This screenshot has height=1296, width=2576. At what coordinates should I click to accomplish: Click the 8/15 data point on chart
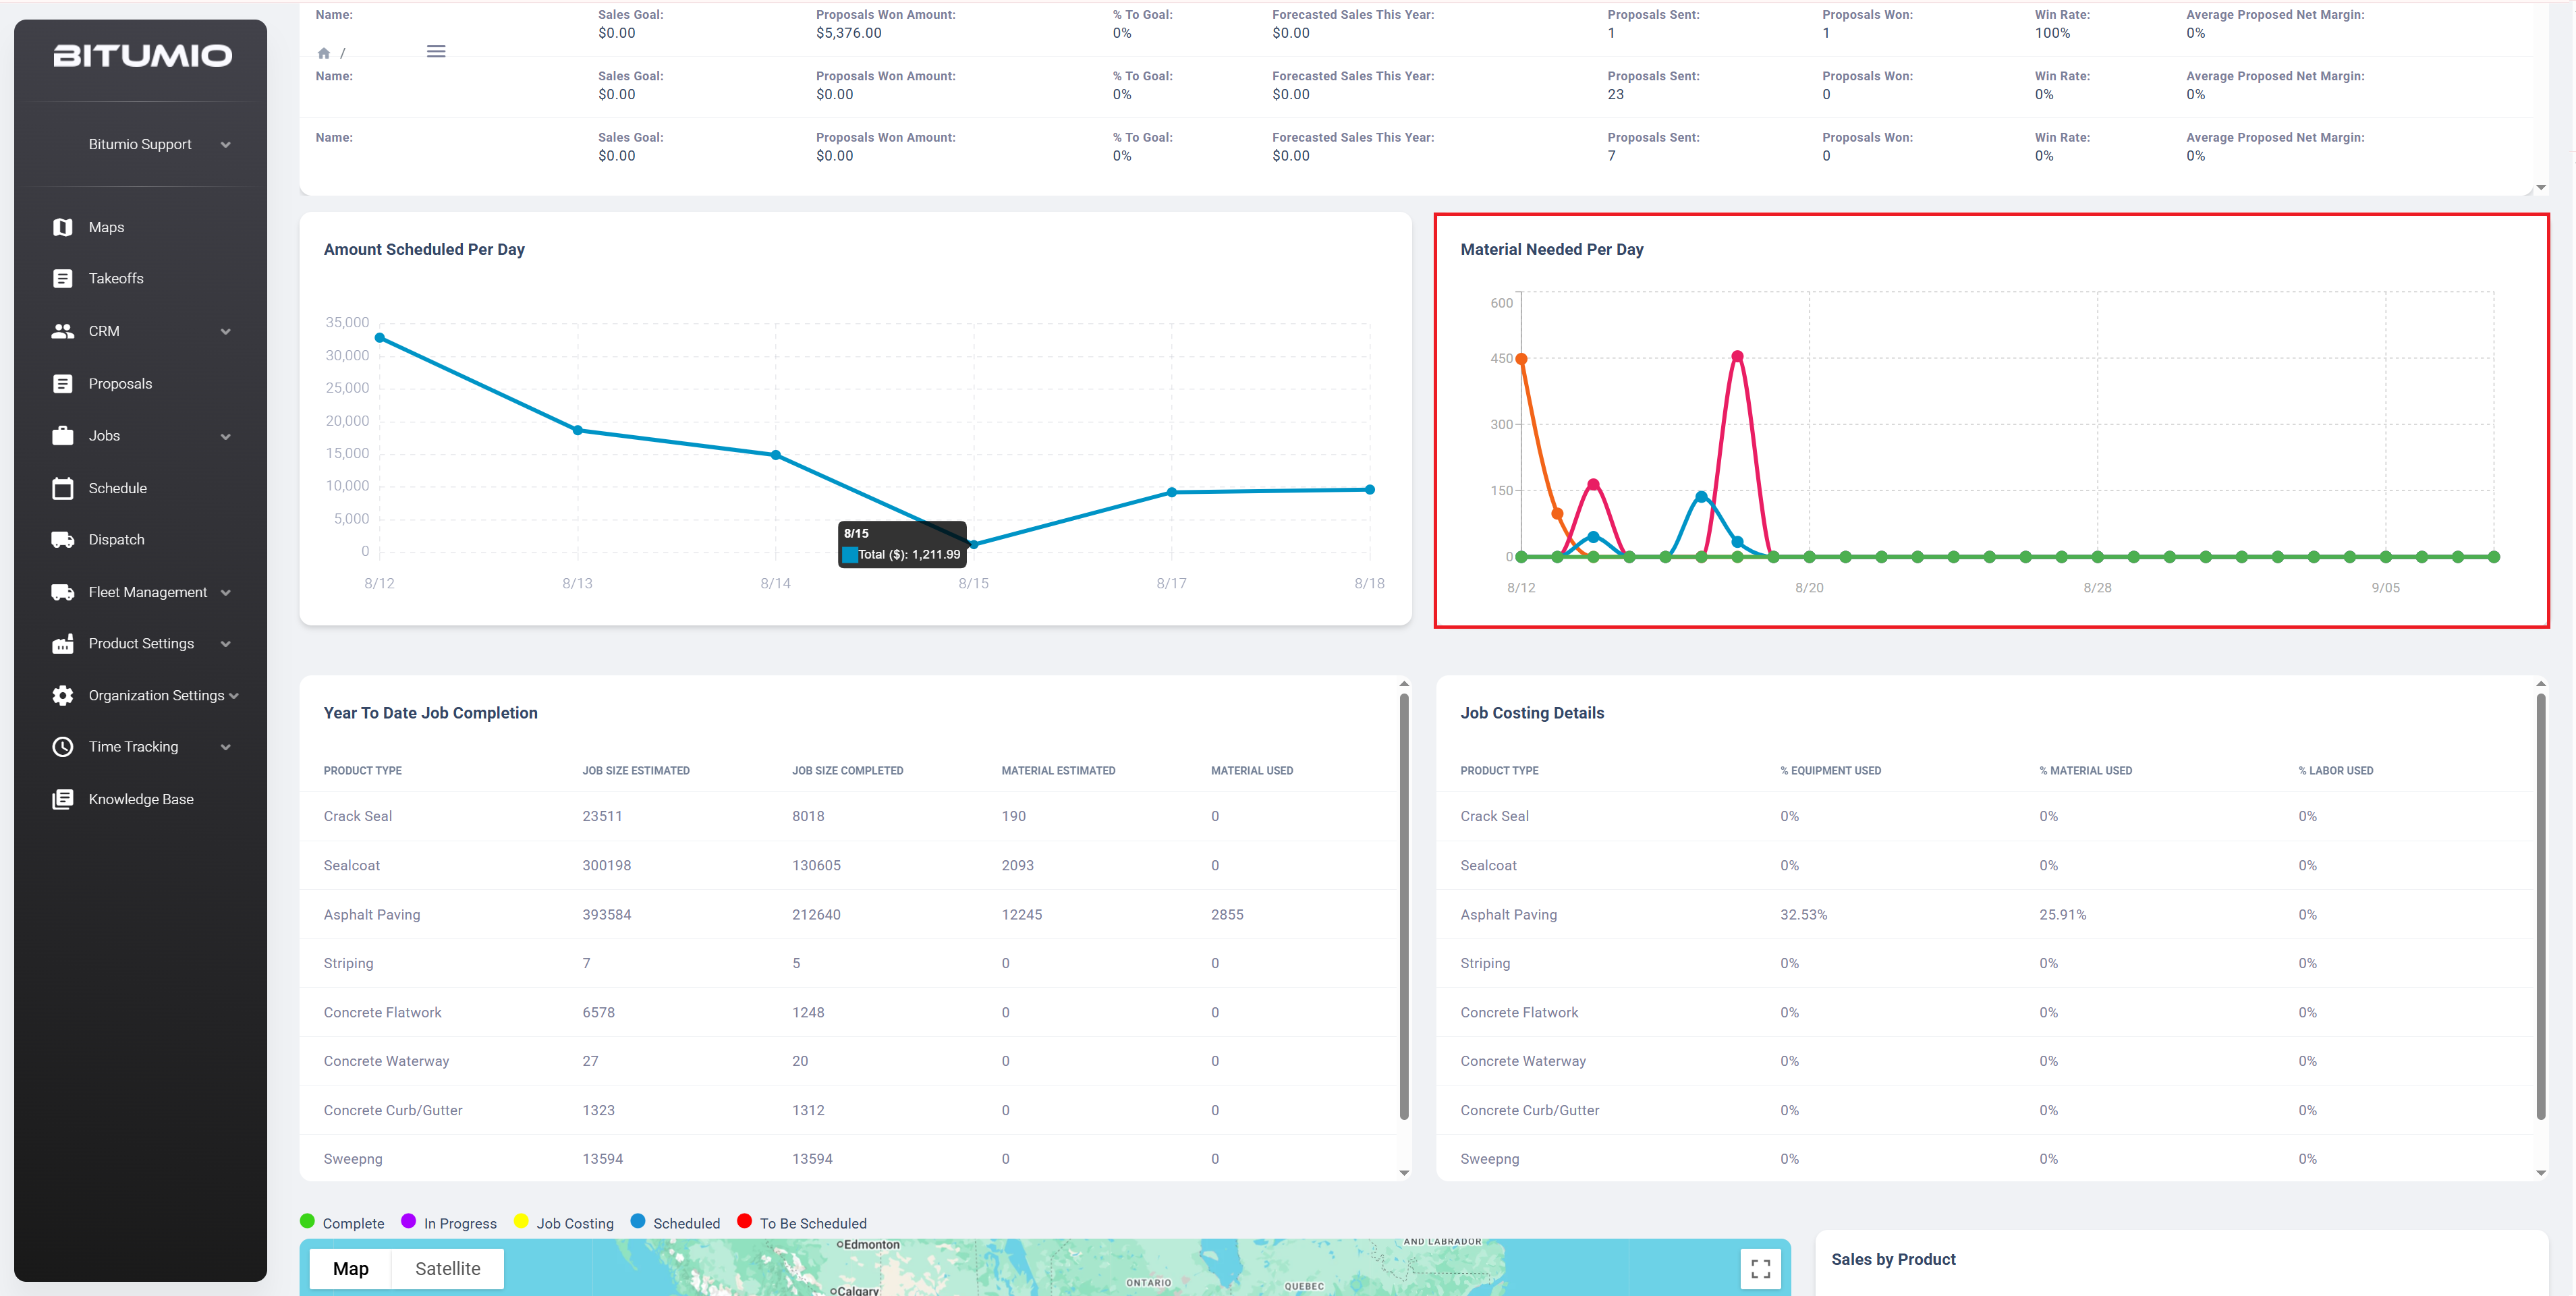(974, 544)
